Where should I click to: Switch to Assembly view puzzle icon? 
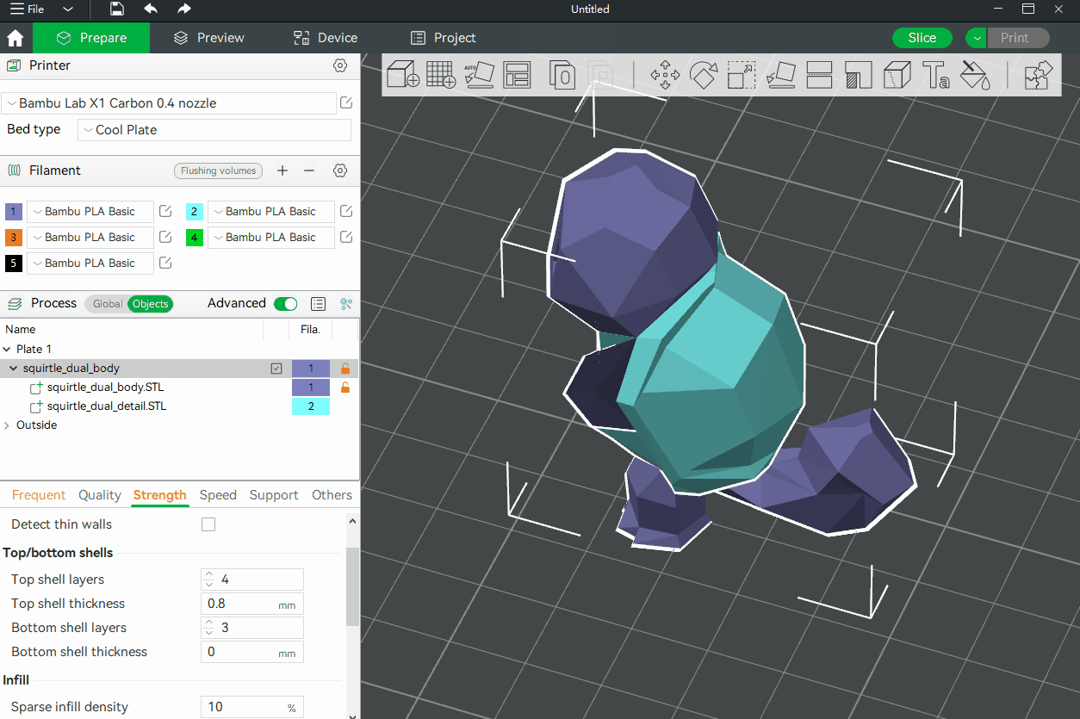coord(1038,75)
